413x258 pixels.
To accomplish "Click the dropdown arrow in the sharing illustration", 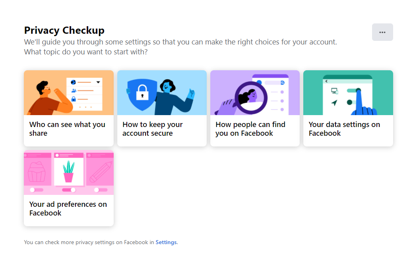I will click(x=98, y=82).
